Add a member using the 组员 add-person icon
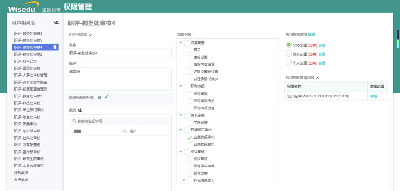The height and width of the screenshot is (191, 400). [80, 110]
